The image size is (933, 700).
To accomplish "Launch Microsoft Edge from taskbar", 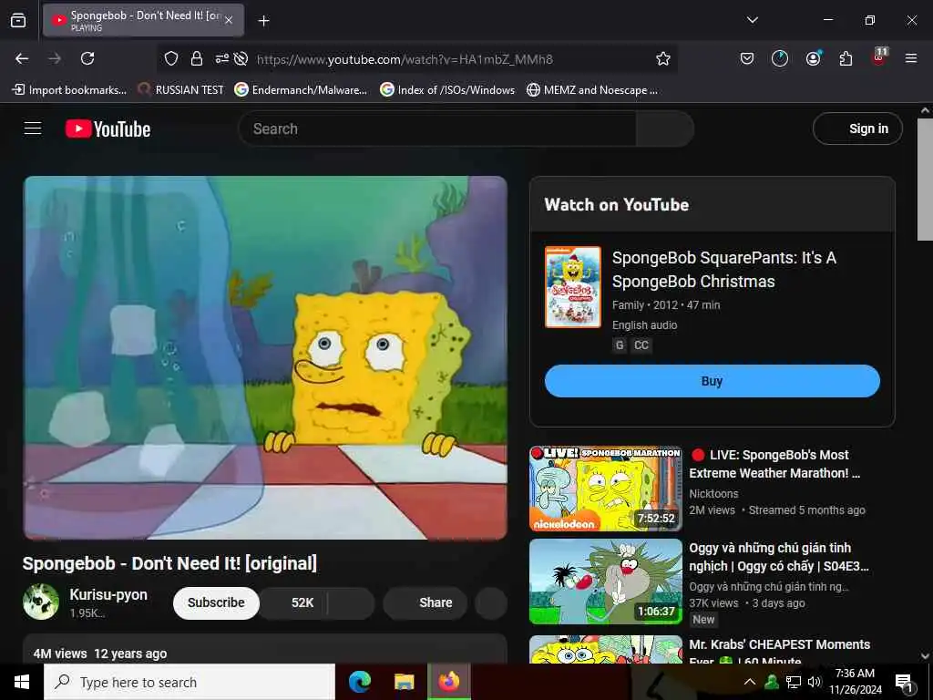I will coord(360,682).
